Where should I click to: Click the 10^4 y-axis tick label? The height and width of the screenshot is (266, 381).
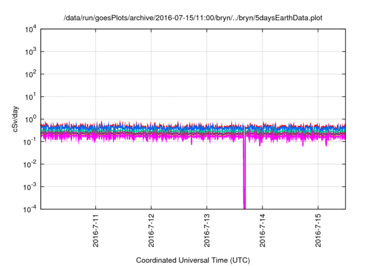30,29
